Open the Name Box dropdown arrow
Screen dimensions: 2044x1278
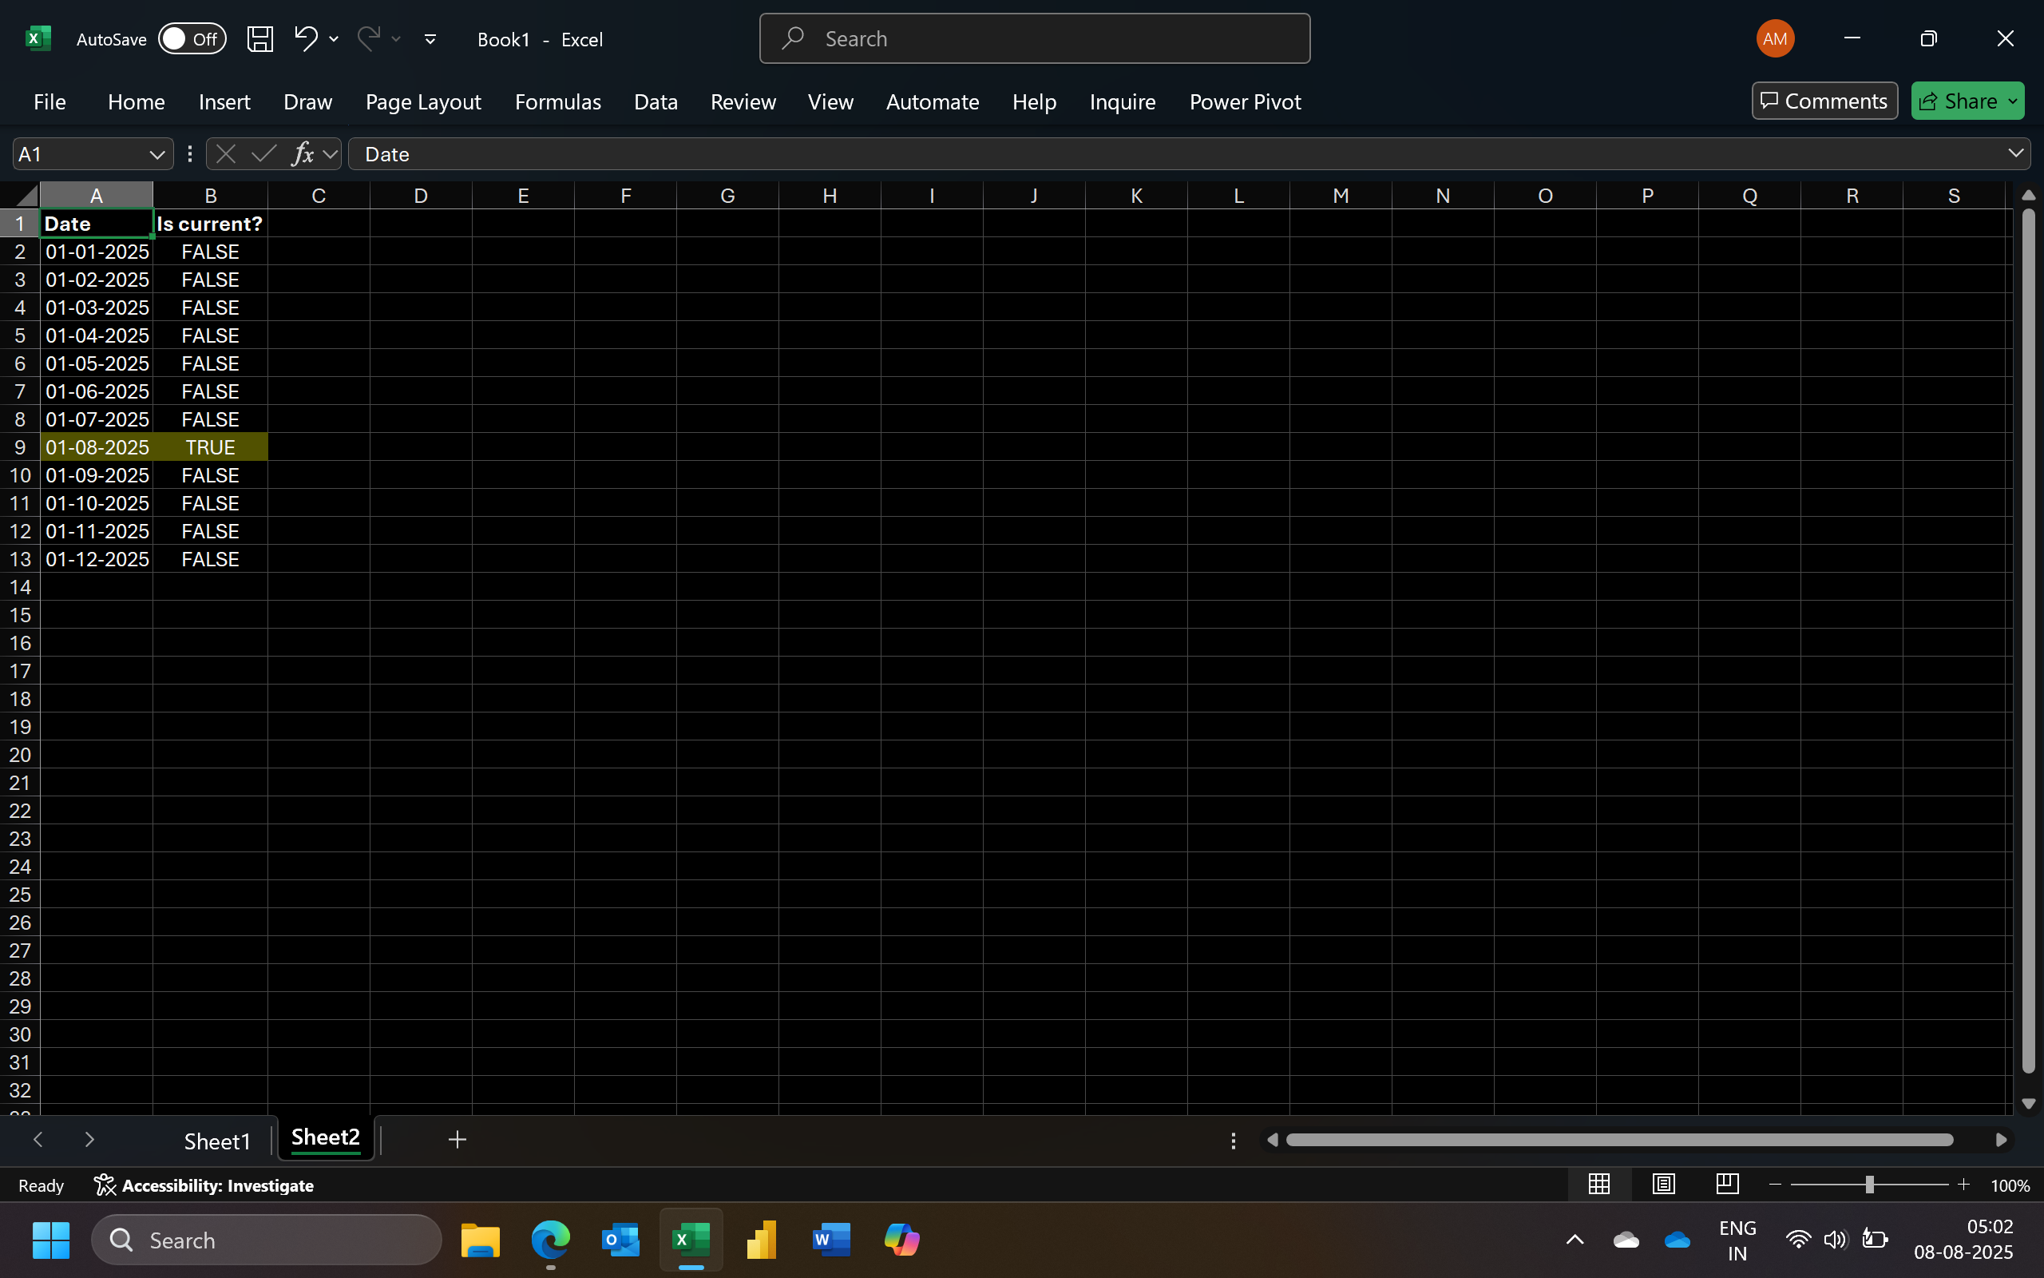pos(156,155)
